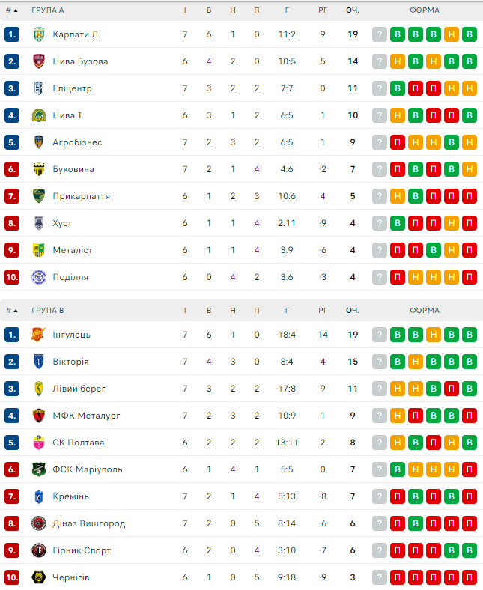
Task: Click the Карпати Л. club logo
Action: pos(40,34)
